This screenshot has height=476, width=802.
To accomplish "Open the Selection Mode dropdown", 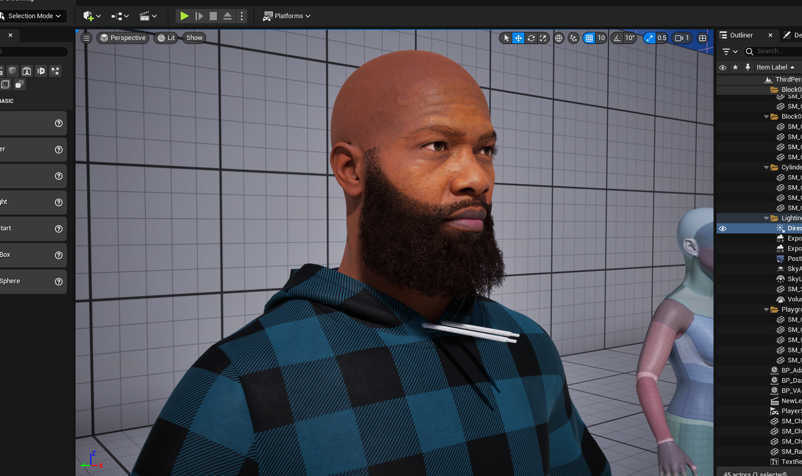I will (x=32, y=16).
